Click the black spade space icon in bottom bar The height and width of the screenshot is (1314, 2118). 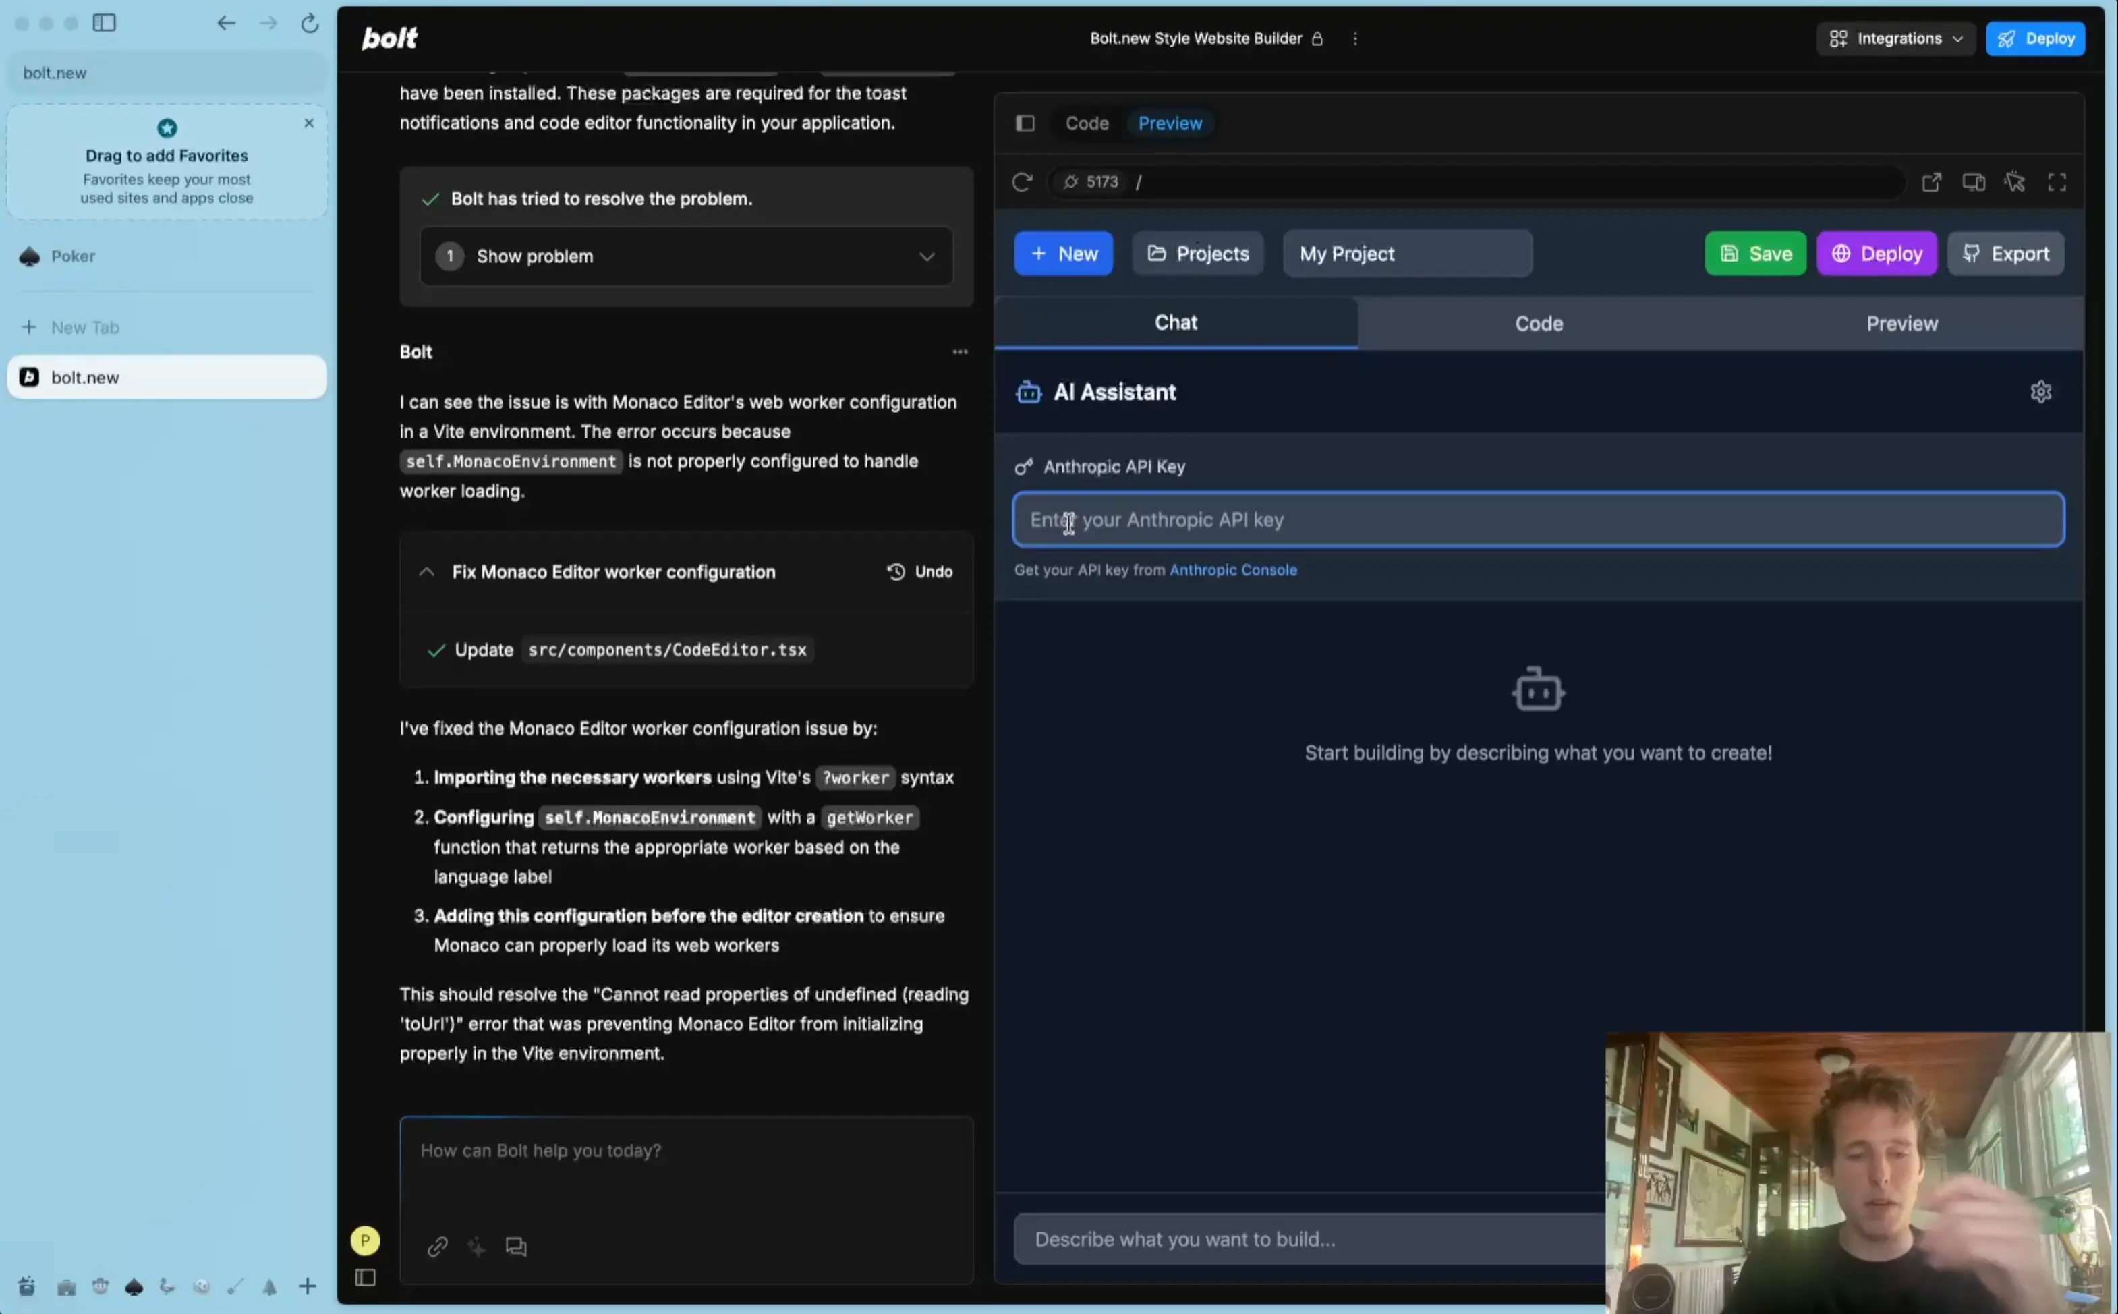(x=133, y=1286)
